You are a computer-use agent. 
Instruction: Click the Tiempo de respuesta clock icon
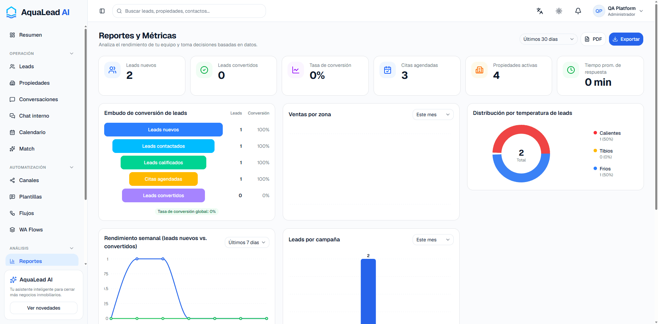[571, 70]
